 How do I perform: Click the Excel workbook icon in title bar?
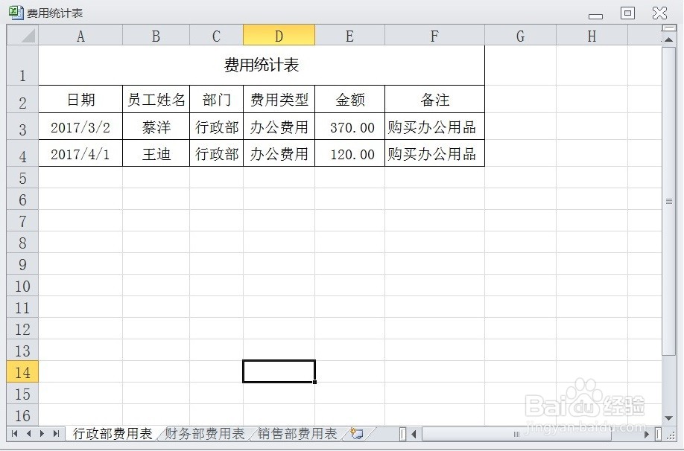click(x=16, y=13)
